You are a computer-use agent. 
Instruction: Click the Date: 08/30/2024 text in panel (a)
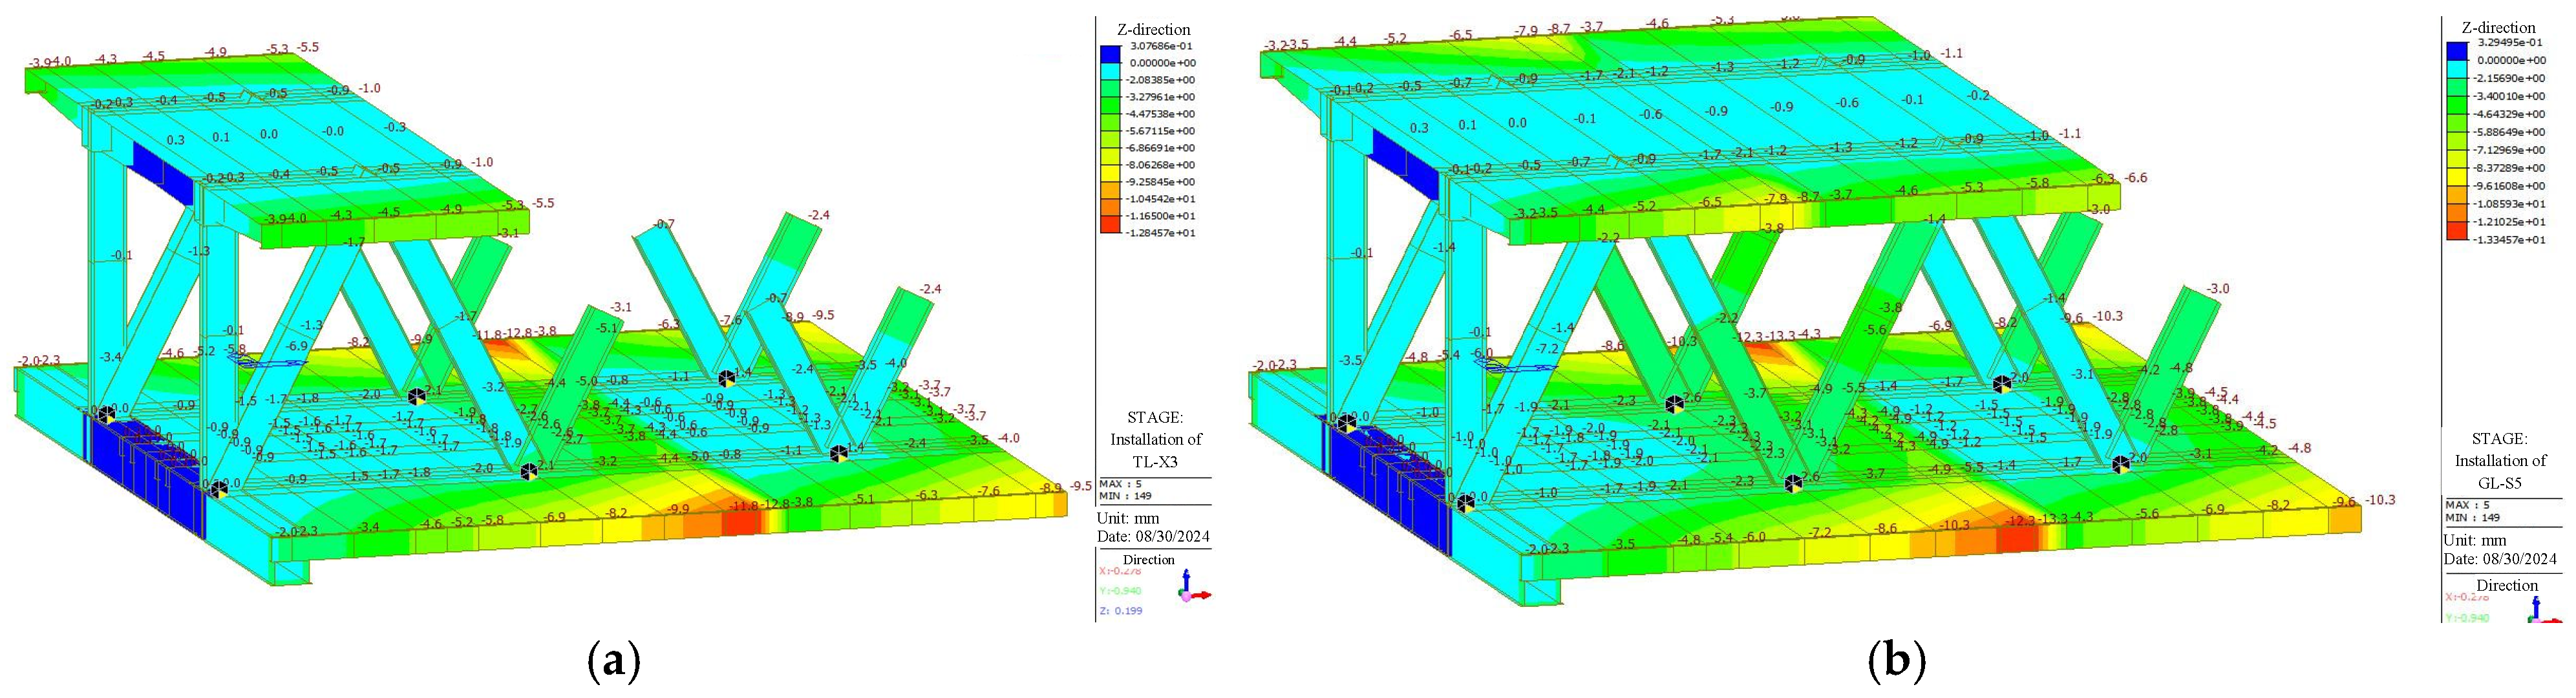pyautogui.click(x=1154, y=536)
